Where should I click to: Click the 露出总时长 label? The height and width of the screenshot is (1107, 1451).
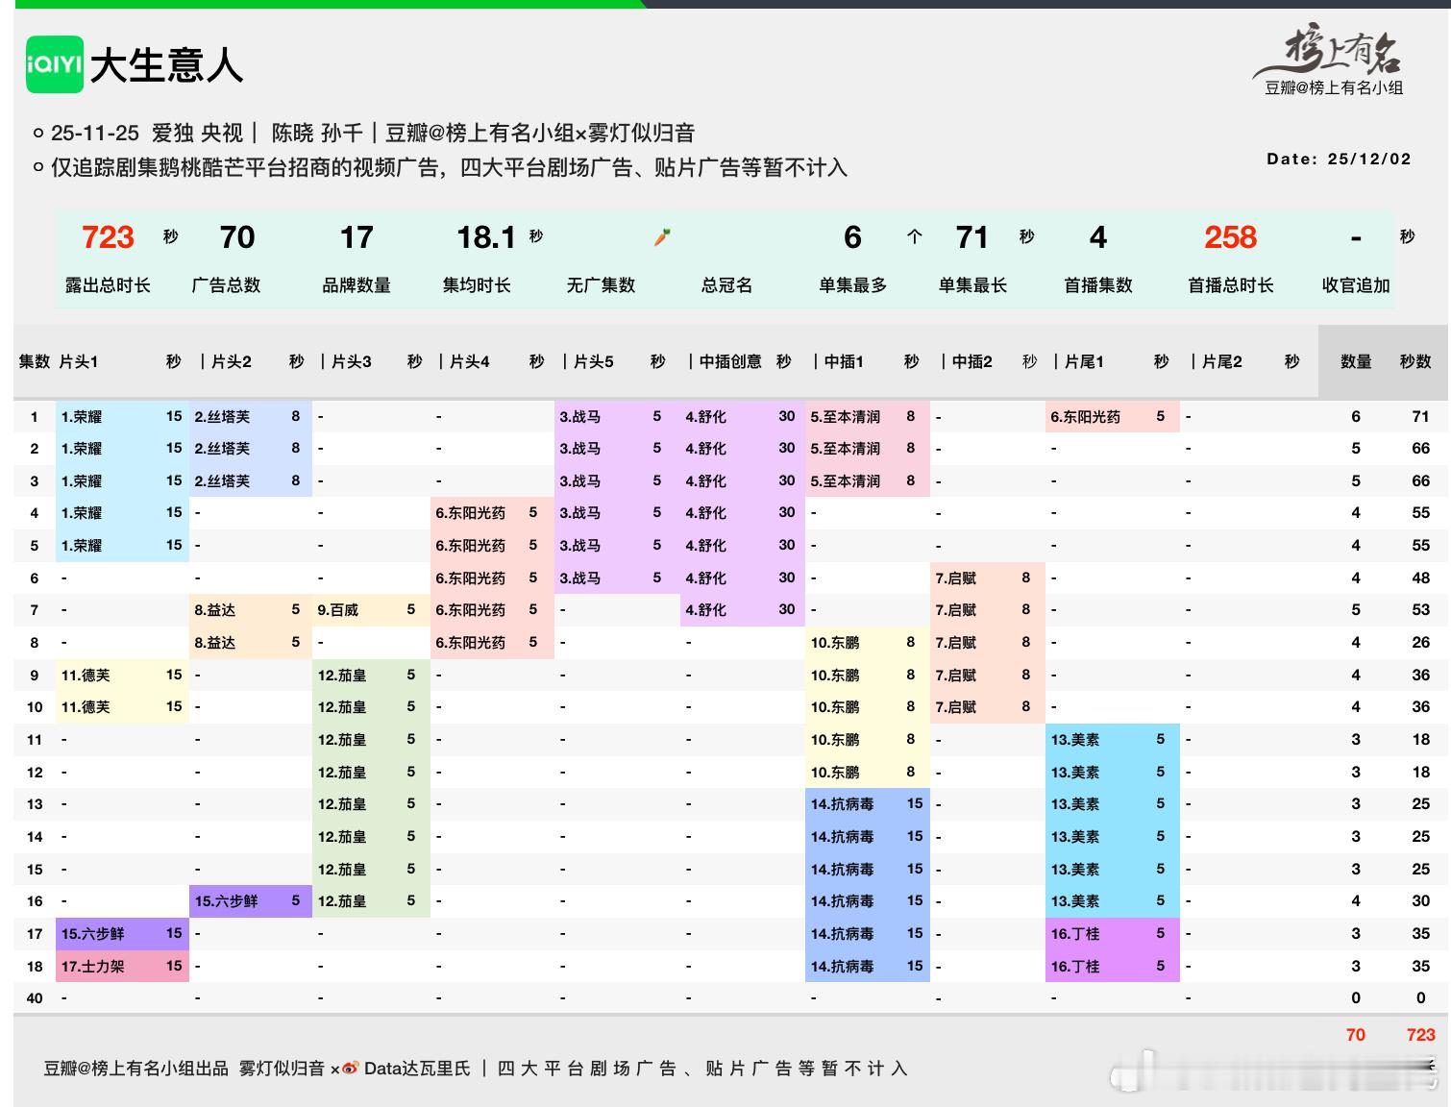tap(108, 285)
